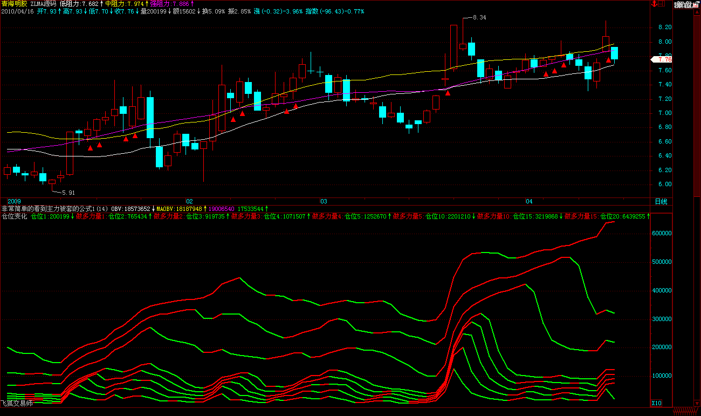Click the 04 month timeline marker
Screen dimensions: 701x416
[529, 201]
